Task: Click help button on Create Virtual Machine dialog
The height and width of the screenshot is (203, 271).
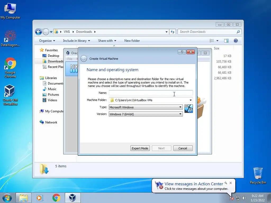Action: coord(182,52)
